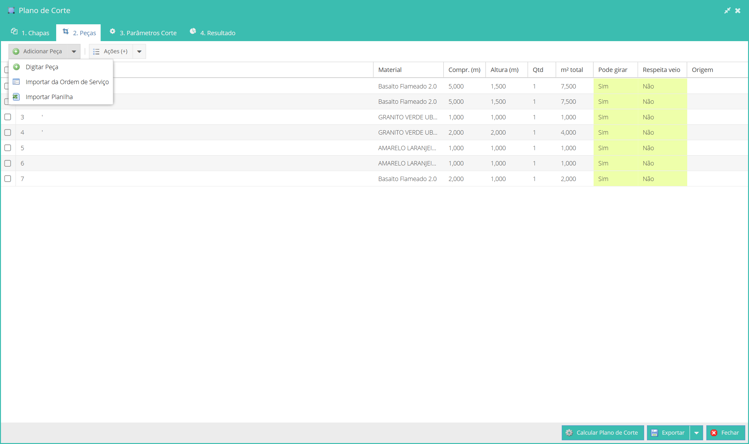
Task: Click the green plus icon beside Digitar Peça
Action: point(17,67)
